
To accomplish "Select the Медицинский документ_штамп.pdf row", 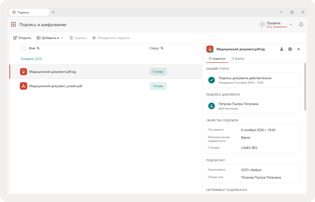I will point(106,86).
